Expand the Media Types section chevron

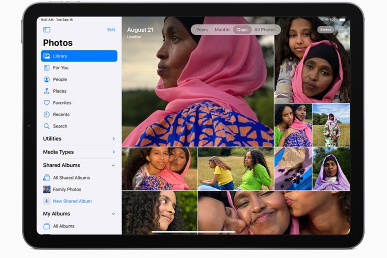coord(113,152)
